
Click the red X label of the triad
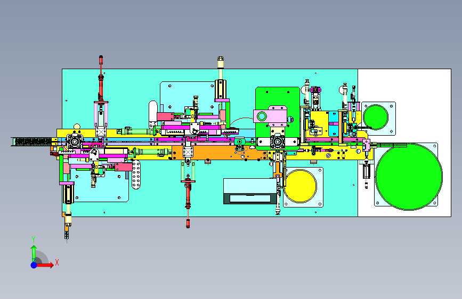coord(57,262)
